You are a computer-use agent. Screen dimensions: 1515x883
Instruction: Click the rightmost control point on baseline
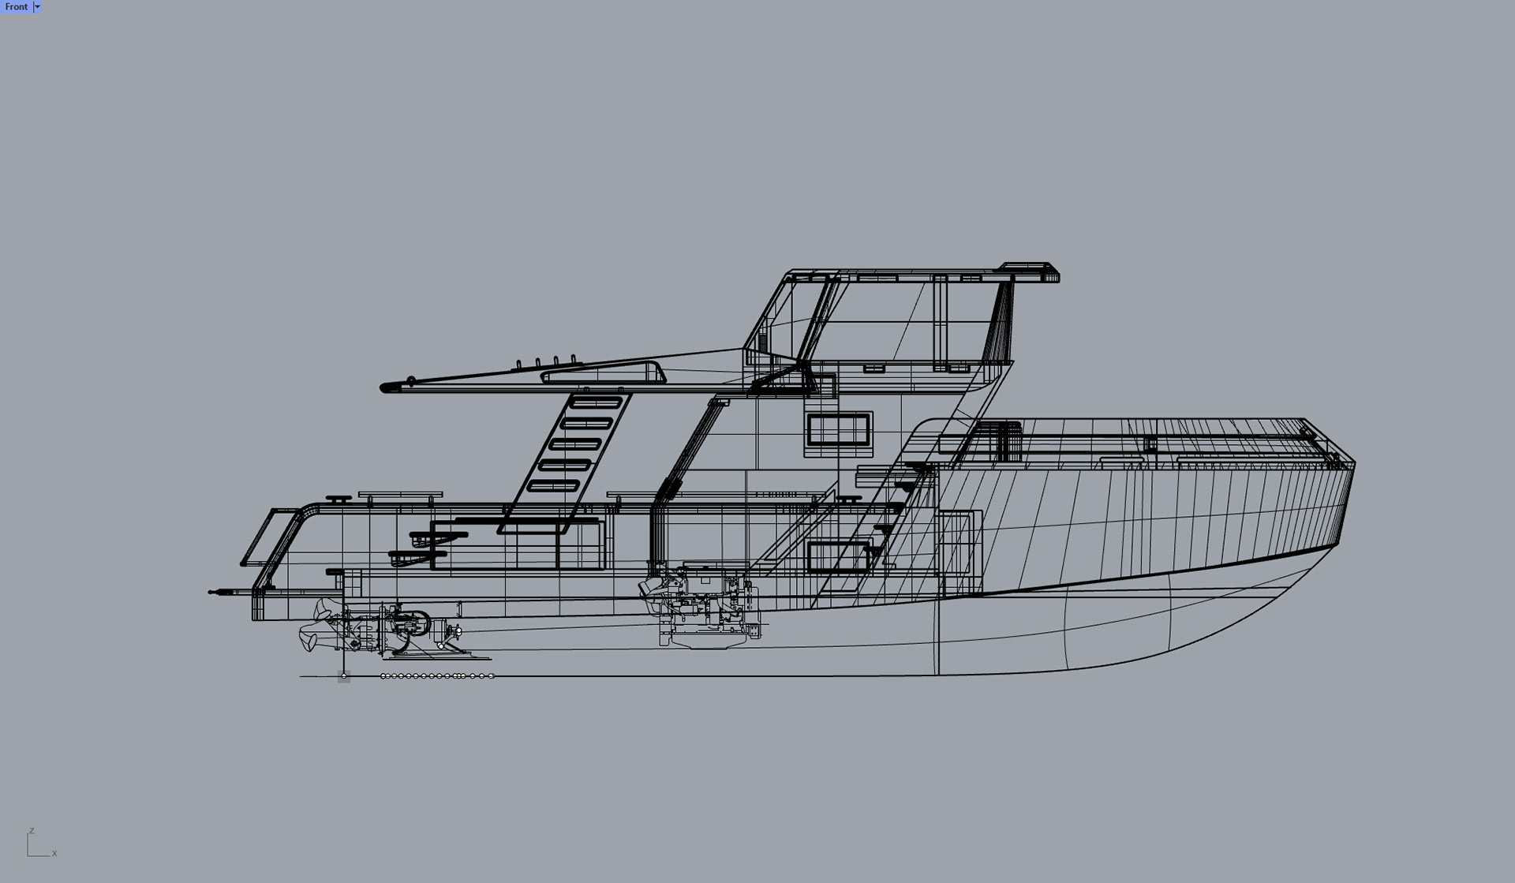[x=492, y=676]
